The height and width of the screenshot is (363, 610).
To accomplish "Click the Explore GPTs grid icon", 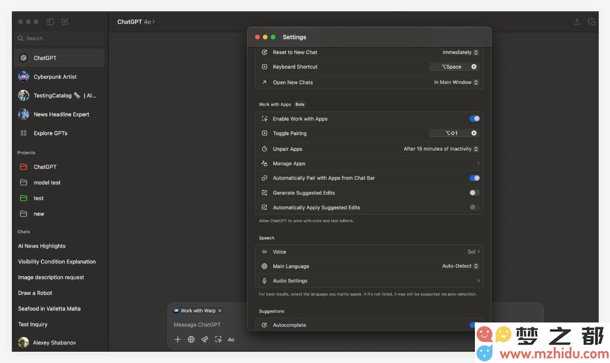I will coord(23,133).
